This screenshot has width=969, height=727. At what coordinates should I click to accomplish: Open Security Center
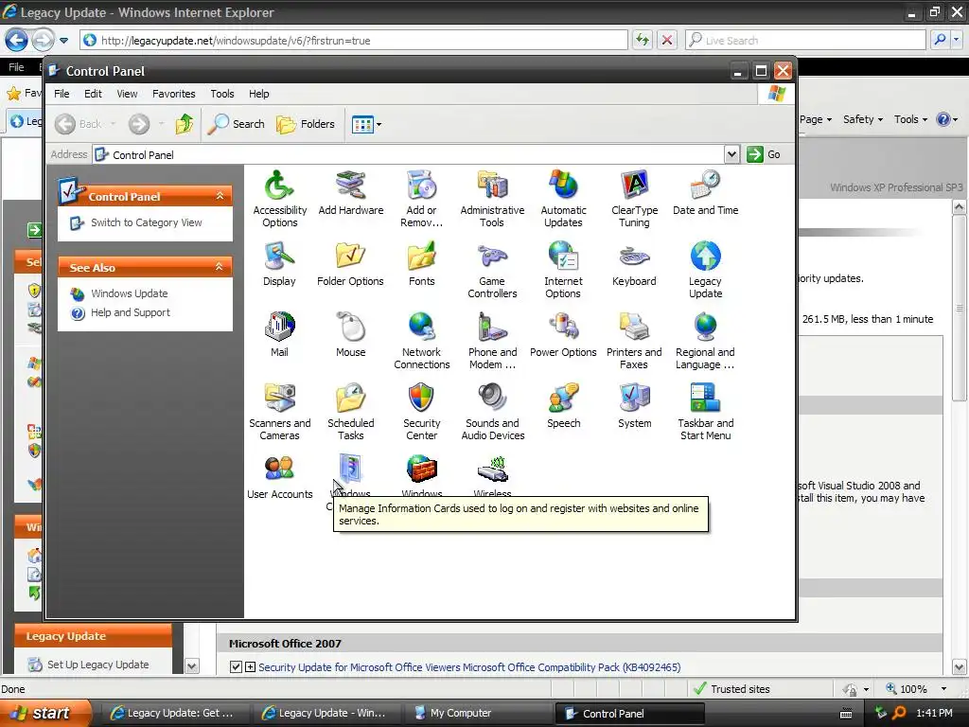coord(421,411)
